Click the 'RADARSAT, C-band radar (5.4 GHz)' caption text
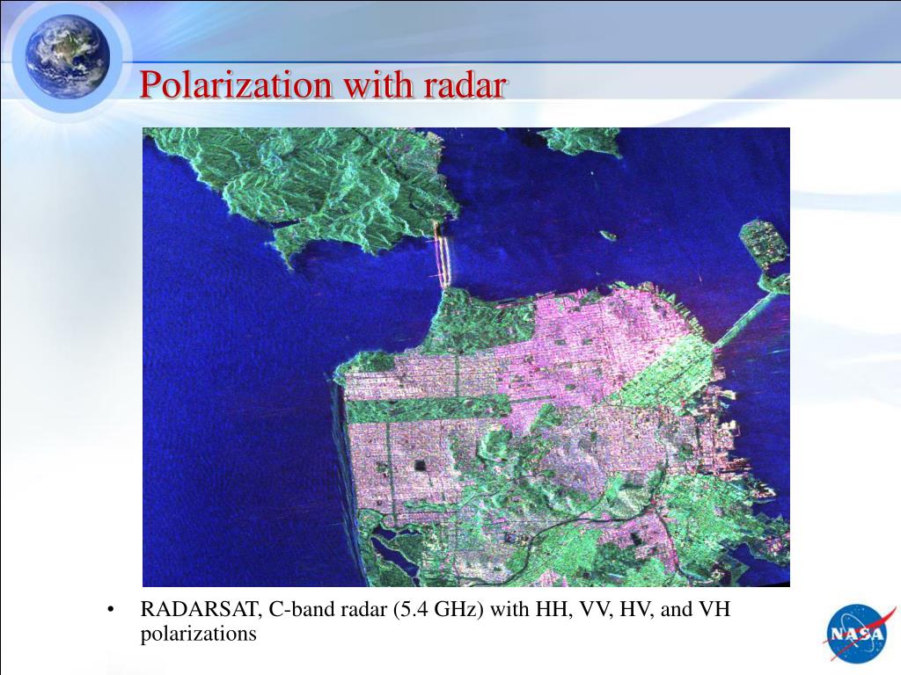Viewport: 901px width, 675px height. 312,609
